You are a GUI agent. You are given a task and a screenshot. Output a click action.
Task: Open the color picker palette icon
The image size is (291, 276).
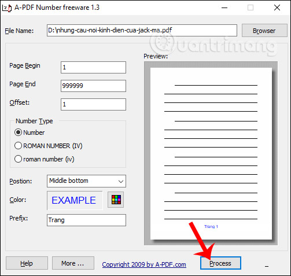coord(116,200)
